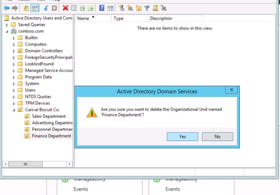
Task: Select the Computers container
Action: point(36,44)
